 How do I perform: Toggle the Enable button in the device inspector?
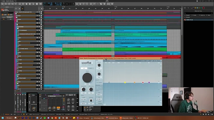pyautogui.click(x=4, y=15)
